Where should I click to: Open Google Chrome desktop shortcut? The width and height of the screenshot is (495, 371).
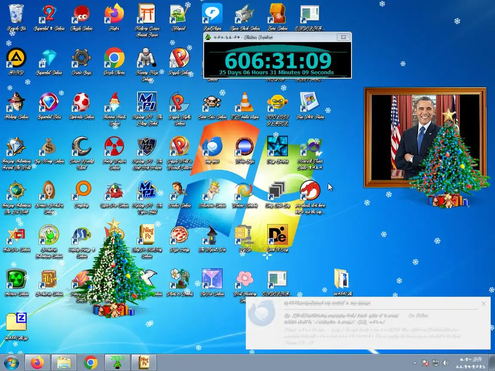pos(114,58)
